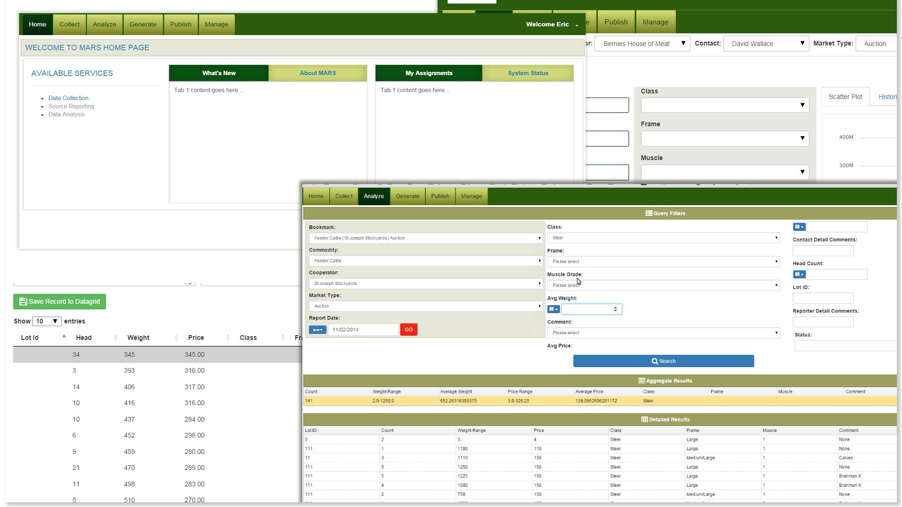Click the Weight column sort arrows
This screenshot has height=507, width=902.
click(176, 338)
